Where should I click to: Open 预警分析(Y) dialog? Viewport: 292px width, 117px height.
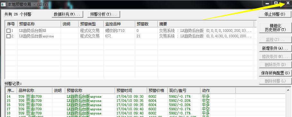[x=103, y=14]
